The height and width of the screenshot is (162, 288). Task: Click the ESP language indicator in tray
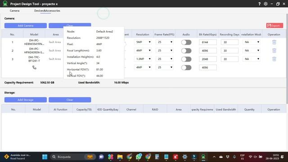tap(242, 157)
